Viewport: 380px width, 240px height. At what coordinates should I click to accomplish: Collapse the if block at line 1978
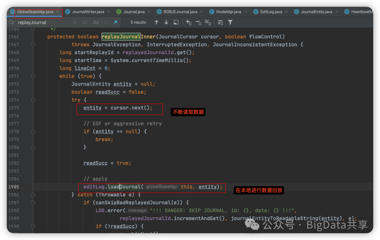(x=33, y=131)
